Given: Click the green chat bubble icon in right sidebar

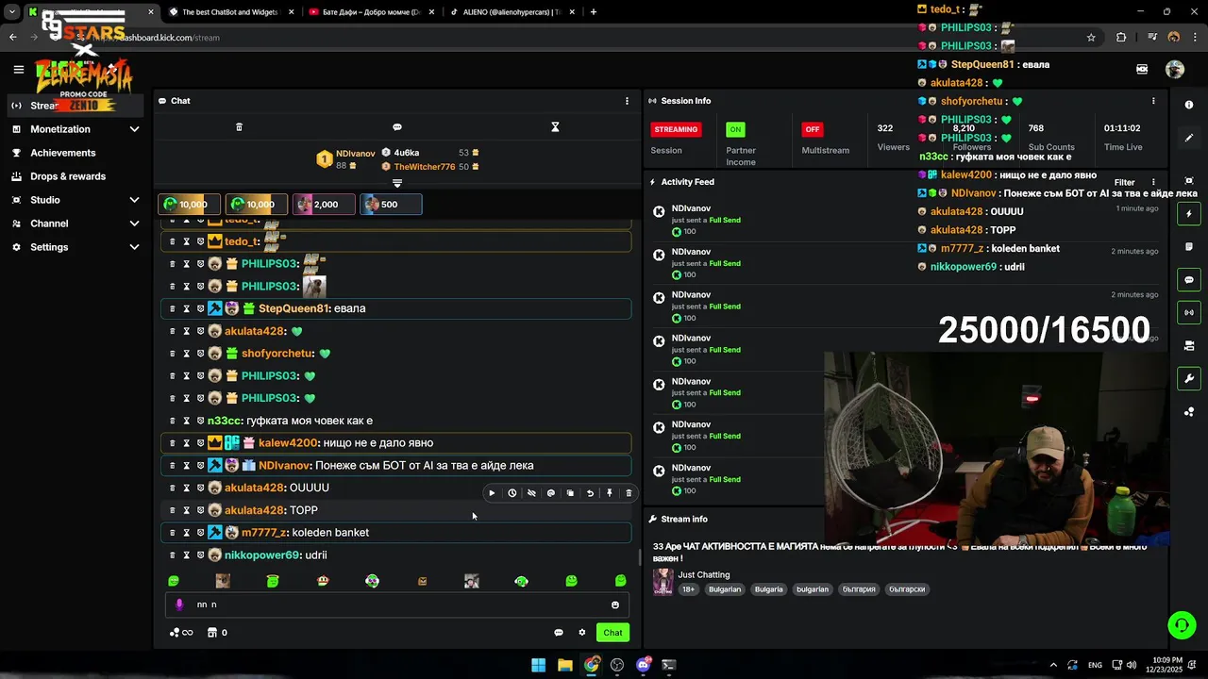Looking at the screenshot, I should tap(1189, 280).
